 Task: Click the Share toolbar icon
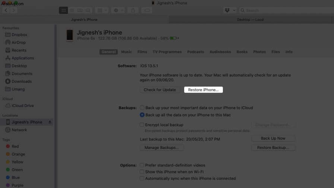tap(133, 10)
